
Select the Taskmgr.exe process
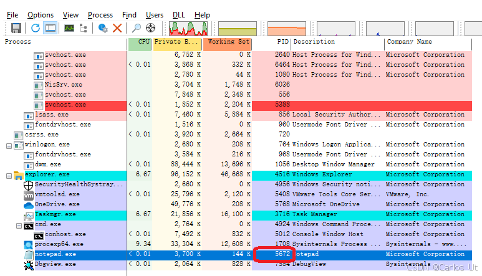tap(55, 214)
